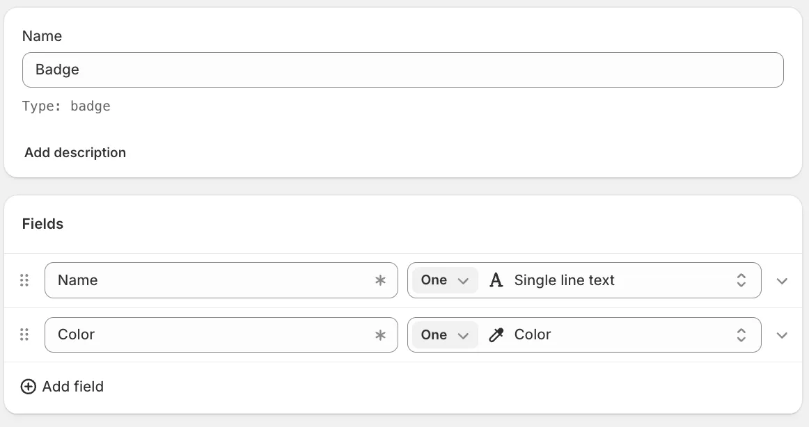This screenshot has width=809, height=427.
Task: Edit the Name field key input
Action: coord(209,280)
